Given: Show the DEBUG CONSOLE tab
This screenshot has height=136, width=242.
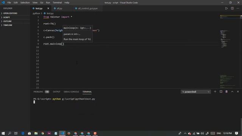Looking at the screenshot, I should 71,92.
